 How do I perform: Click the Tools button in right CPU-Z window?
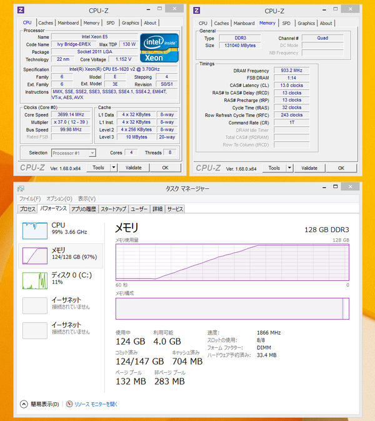[274, 168]
